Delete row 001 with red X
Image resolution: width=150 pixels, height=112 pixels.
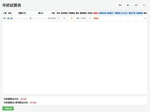pyautogui.click(x=145, y=18)
